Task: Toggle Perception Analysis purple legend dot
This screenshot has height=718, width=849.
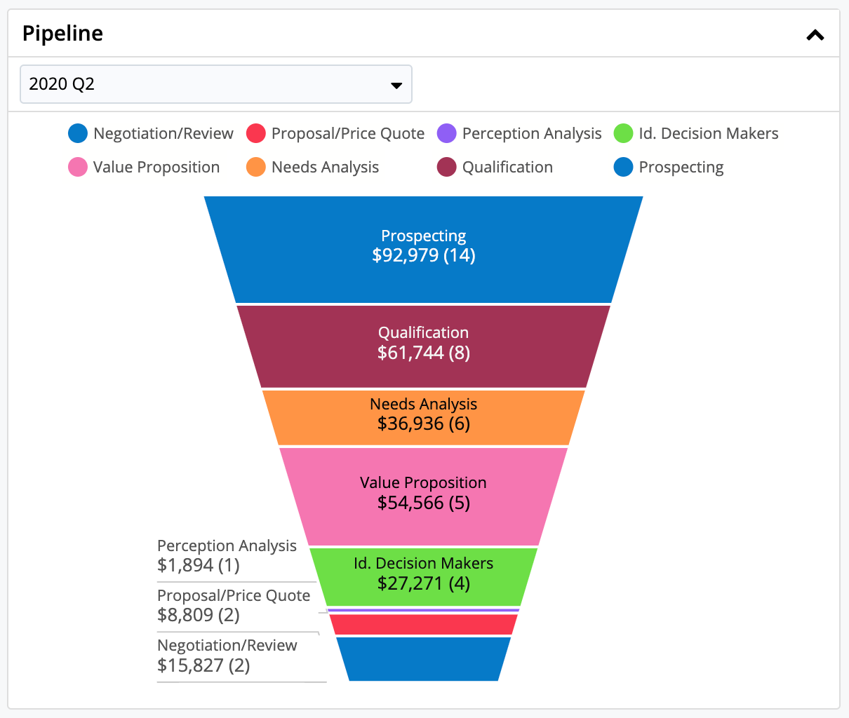Action: pos(447,133)
